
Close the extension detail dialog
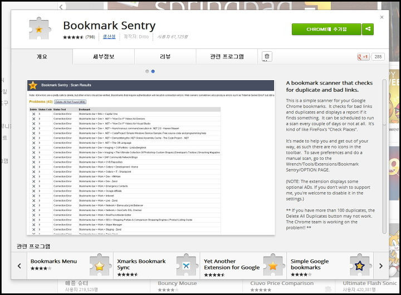[382, 17]
